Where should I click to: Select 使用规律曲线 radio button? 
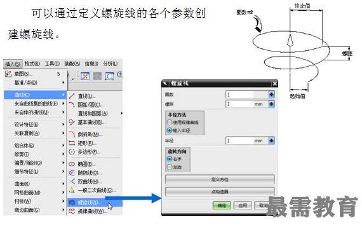(x=170, y=122)
